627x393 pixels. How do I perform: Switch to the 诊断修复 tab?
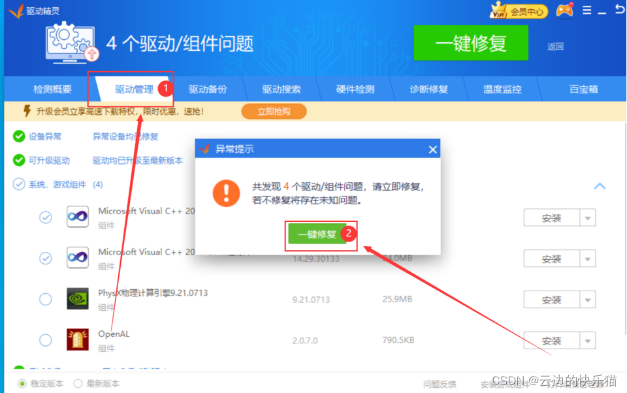428,89
